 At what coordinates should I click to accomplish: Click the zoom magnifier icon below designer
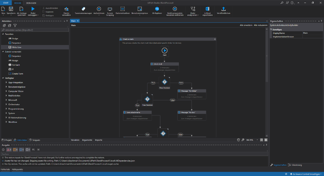click(243, 140)
